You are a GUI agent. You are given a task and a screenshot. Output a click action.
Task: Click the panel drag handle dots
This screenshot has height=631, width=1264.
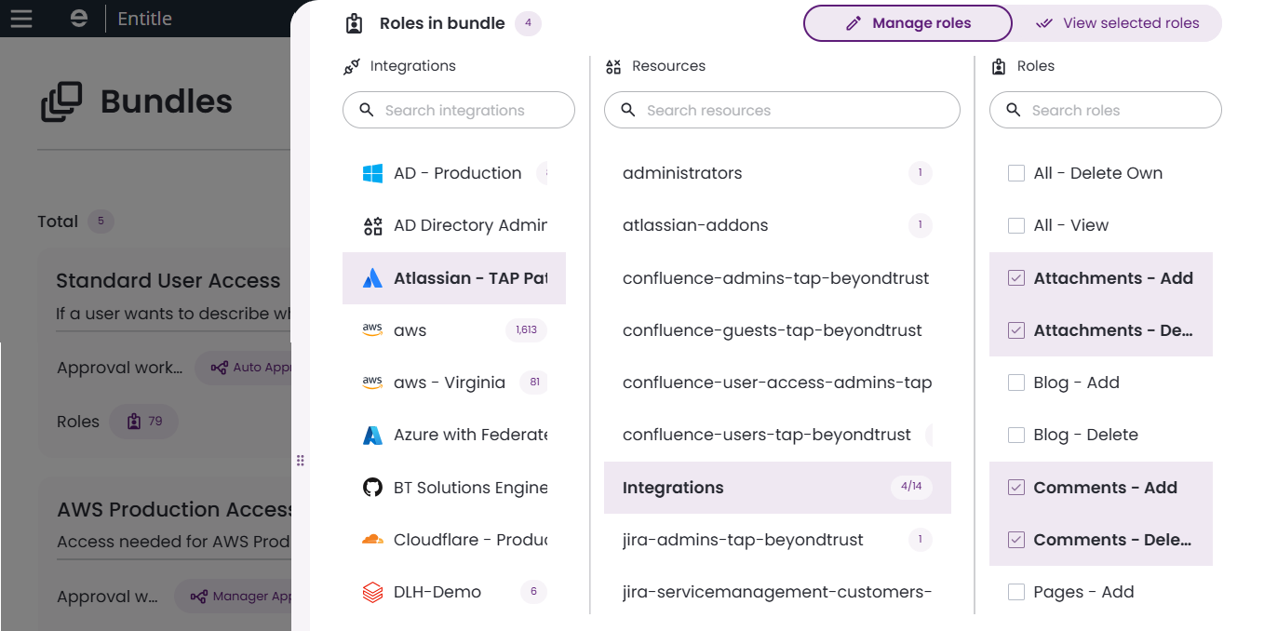pos(301,460)
